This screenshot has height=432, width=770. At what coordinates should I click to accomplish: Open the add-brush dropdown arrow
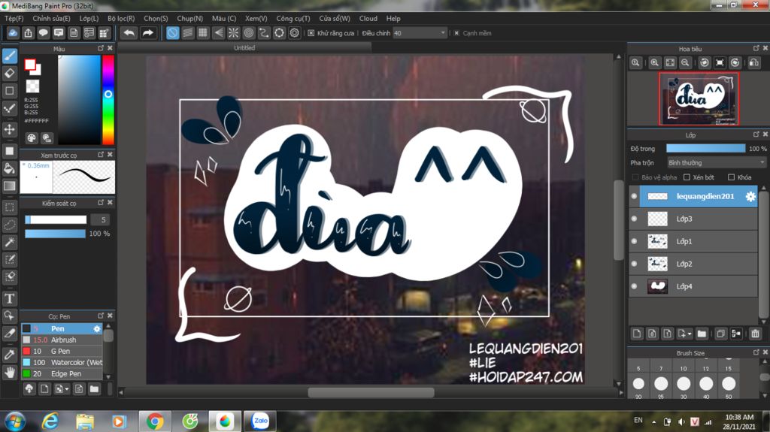[67, 389]
